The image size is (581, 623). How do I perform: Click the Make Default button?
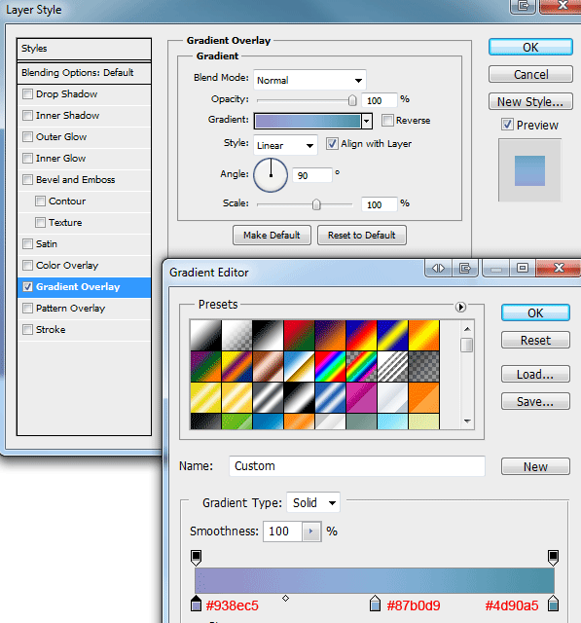(272, 236)
